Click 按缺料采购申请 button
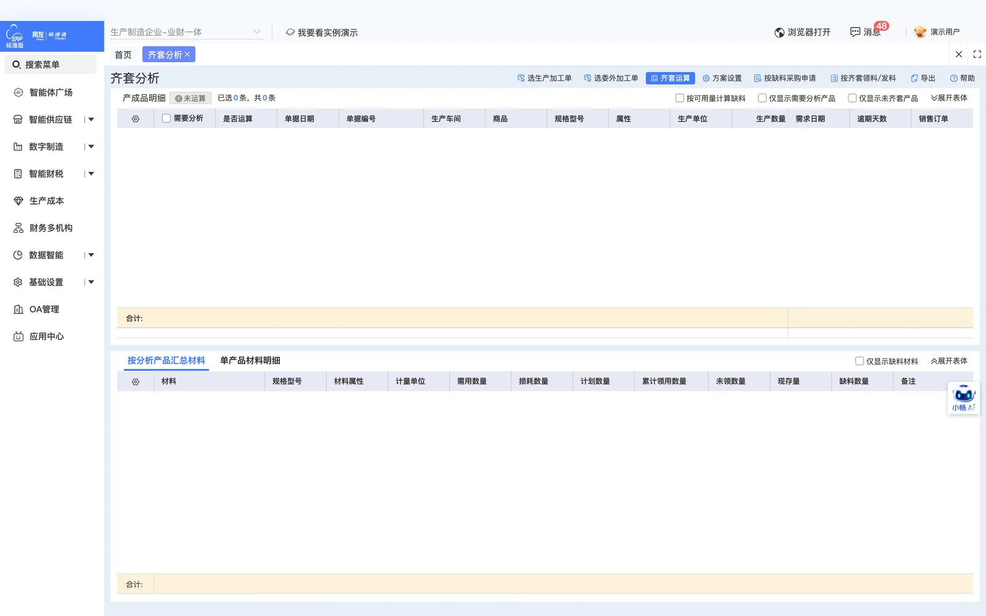The width and height of the screenshot is (986, 616). pyautogui.click(x=785, y=78)
